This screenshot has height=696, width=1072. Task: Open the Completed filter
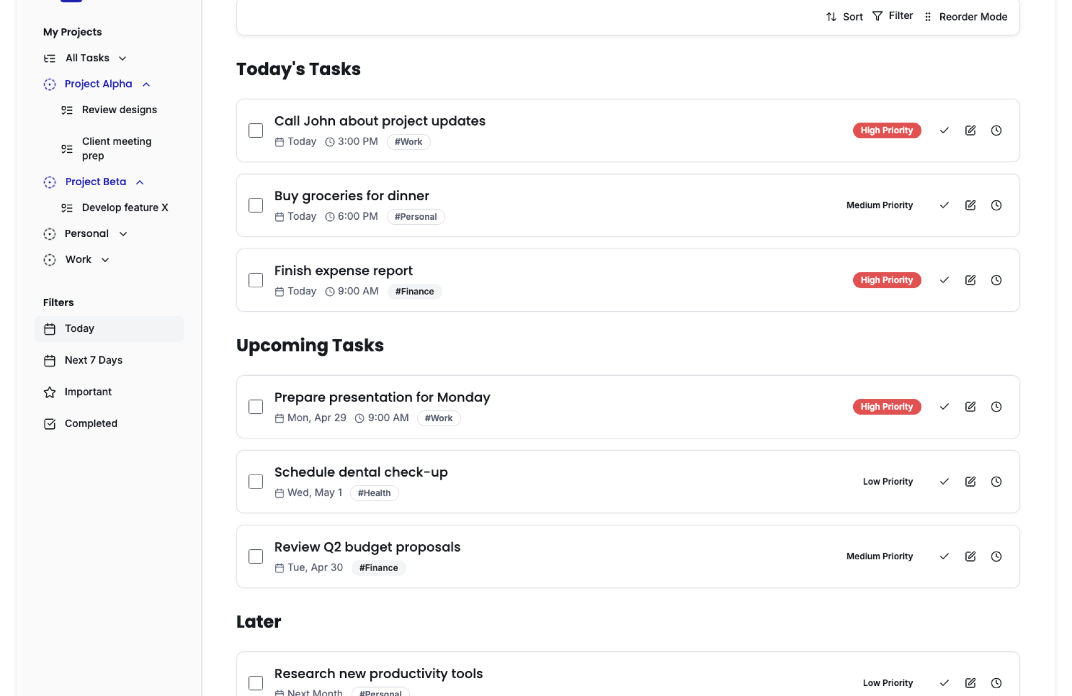(90, 423)
